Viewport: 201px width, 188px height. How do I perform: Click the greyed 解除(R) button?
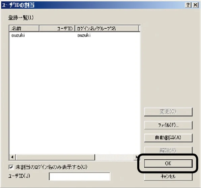click(168, 151)
